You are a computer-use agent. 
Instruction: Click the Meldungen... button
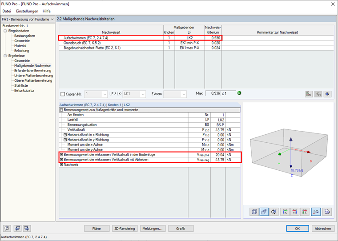(153, 229)
